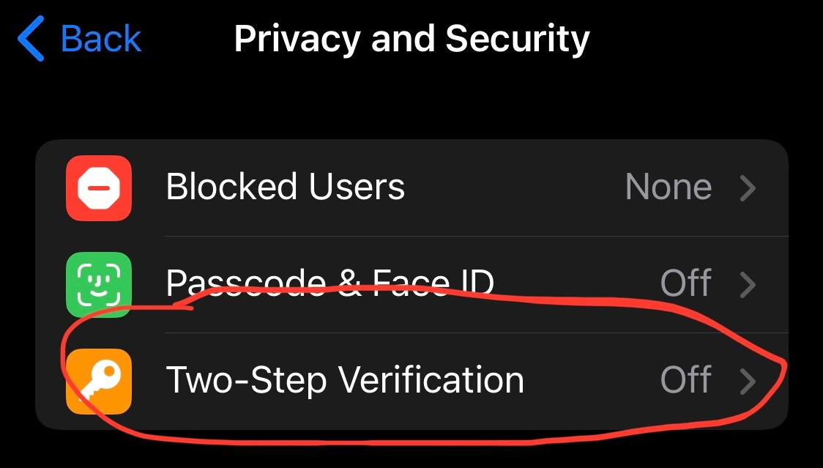823x468 pixels.
Task: Tap the stop-sign symbol beside Blocked Users
Action: (x=99, y=187)
